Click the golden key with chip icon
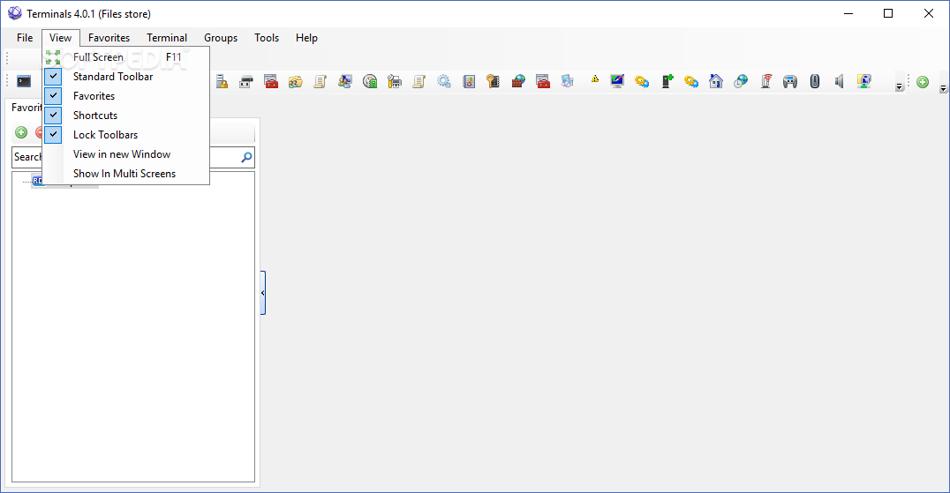 494,81
